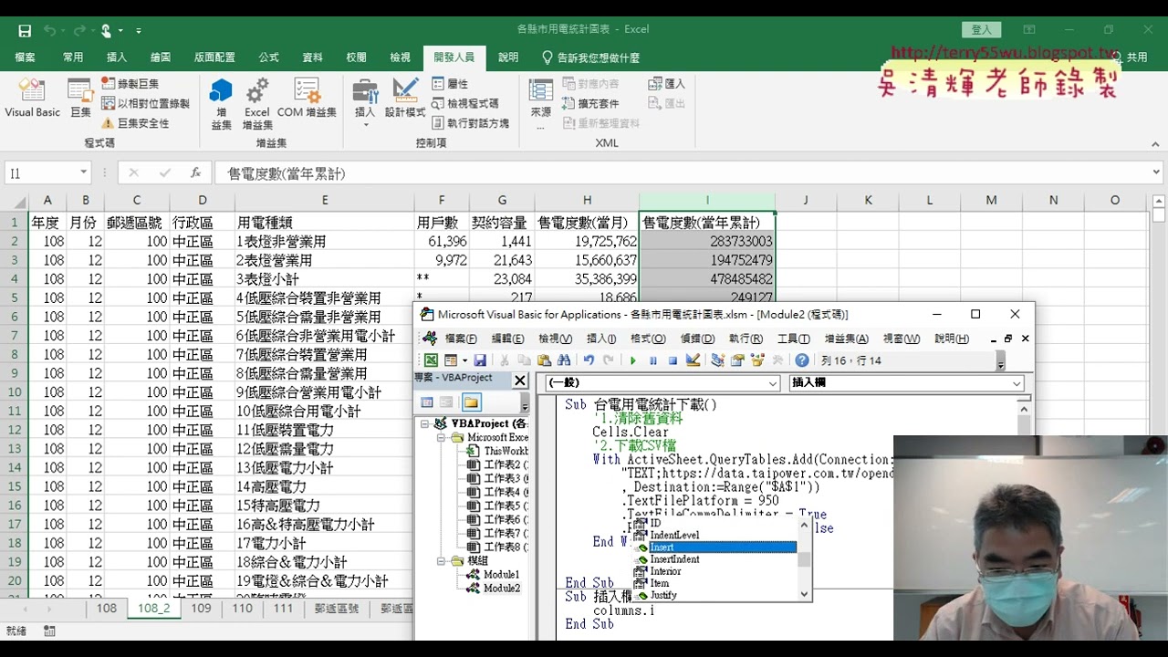
Task: Toggle folders view in Project Explorer
Action: 471,402
